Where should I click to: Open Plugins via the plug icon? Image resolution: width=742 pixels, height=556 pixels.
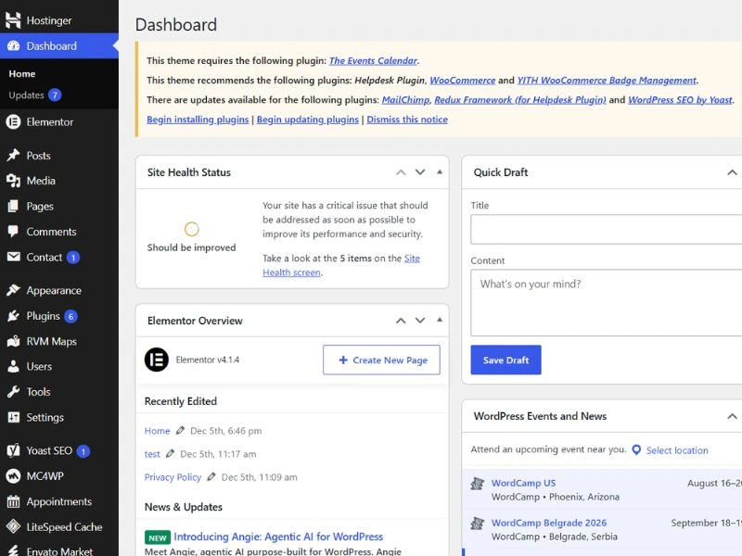(13, 316)
